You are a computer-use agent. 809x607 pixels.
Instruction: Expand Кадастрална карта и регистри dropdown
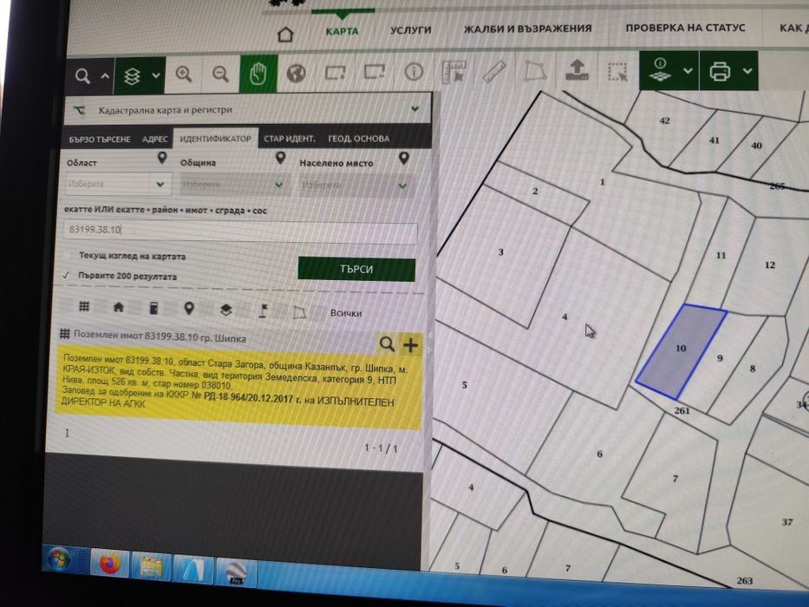[414, 108]
